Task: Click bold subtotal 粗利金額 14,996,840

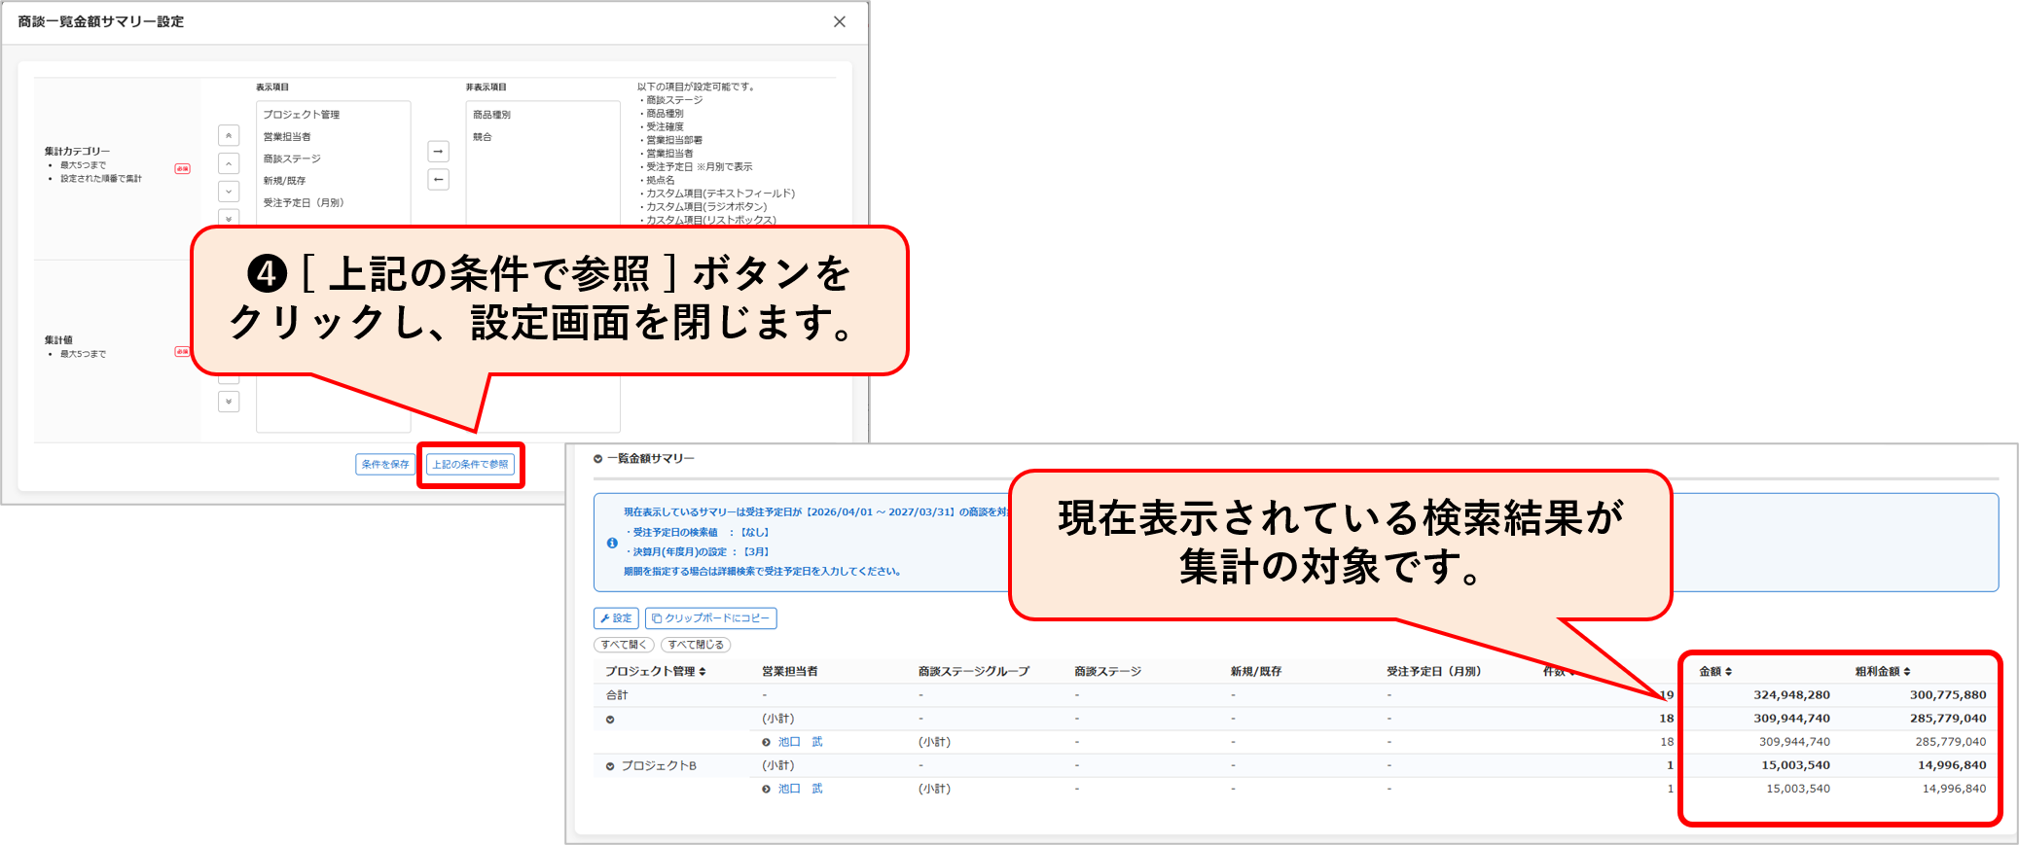Action: coord(1952,765)
